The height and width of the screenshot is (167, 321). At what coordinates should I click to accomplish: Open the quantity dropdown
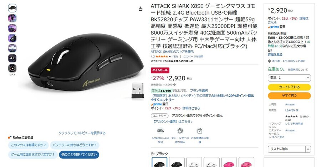[x=289, y=78]
